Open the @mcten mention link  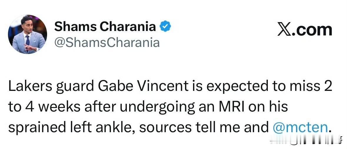click(x=300, y=127)
